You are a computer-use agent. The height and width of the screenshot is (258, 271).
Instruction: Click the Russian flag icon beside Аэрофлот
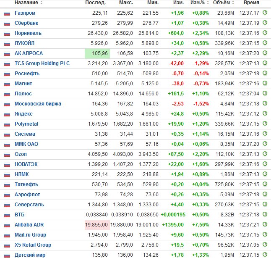pos(7,195)
